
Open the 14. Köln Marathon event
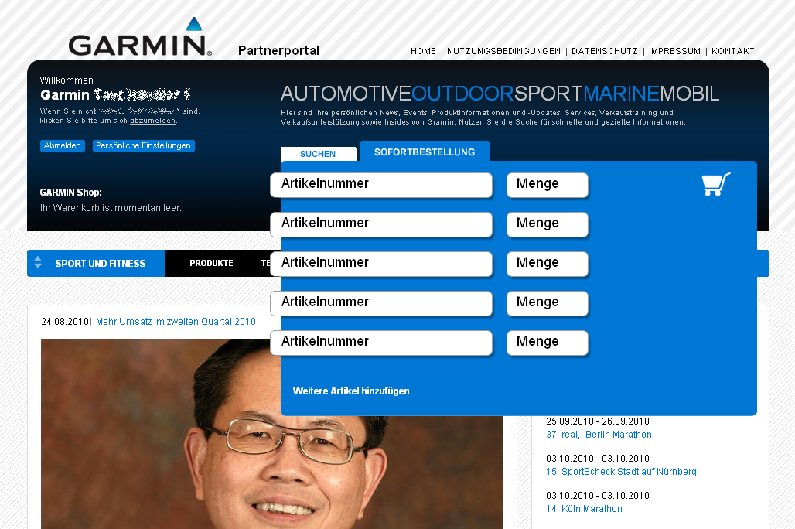pyautogui.click(x=584, y=509)
